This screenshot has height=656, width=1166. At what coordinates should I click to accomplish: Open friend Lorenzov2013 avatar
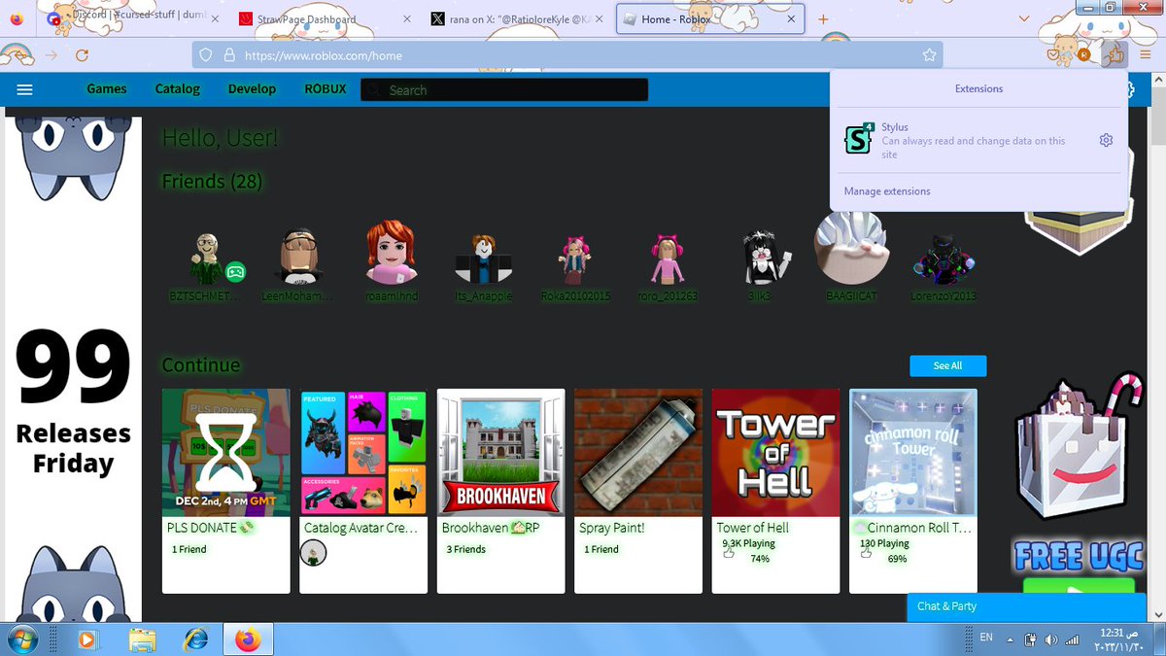point(943,259)
